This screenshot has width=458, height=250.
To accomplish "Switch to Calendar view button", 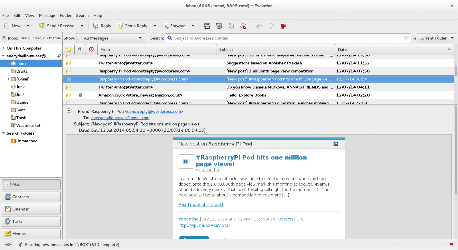I will point(31,209).
